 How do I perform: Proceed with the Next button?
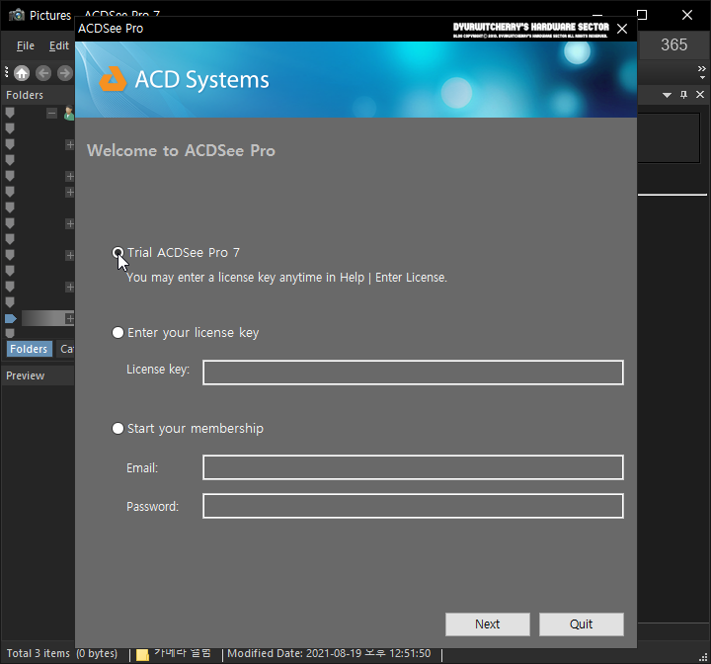tap(488, 624)
